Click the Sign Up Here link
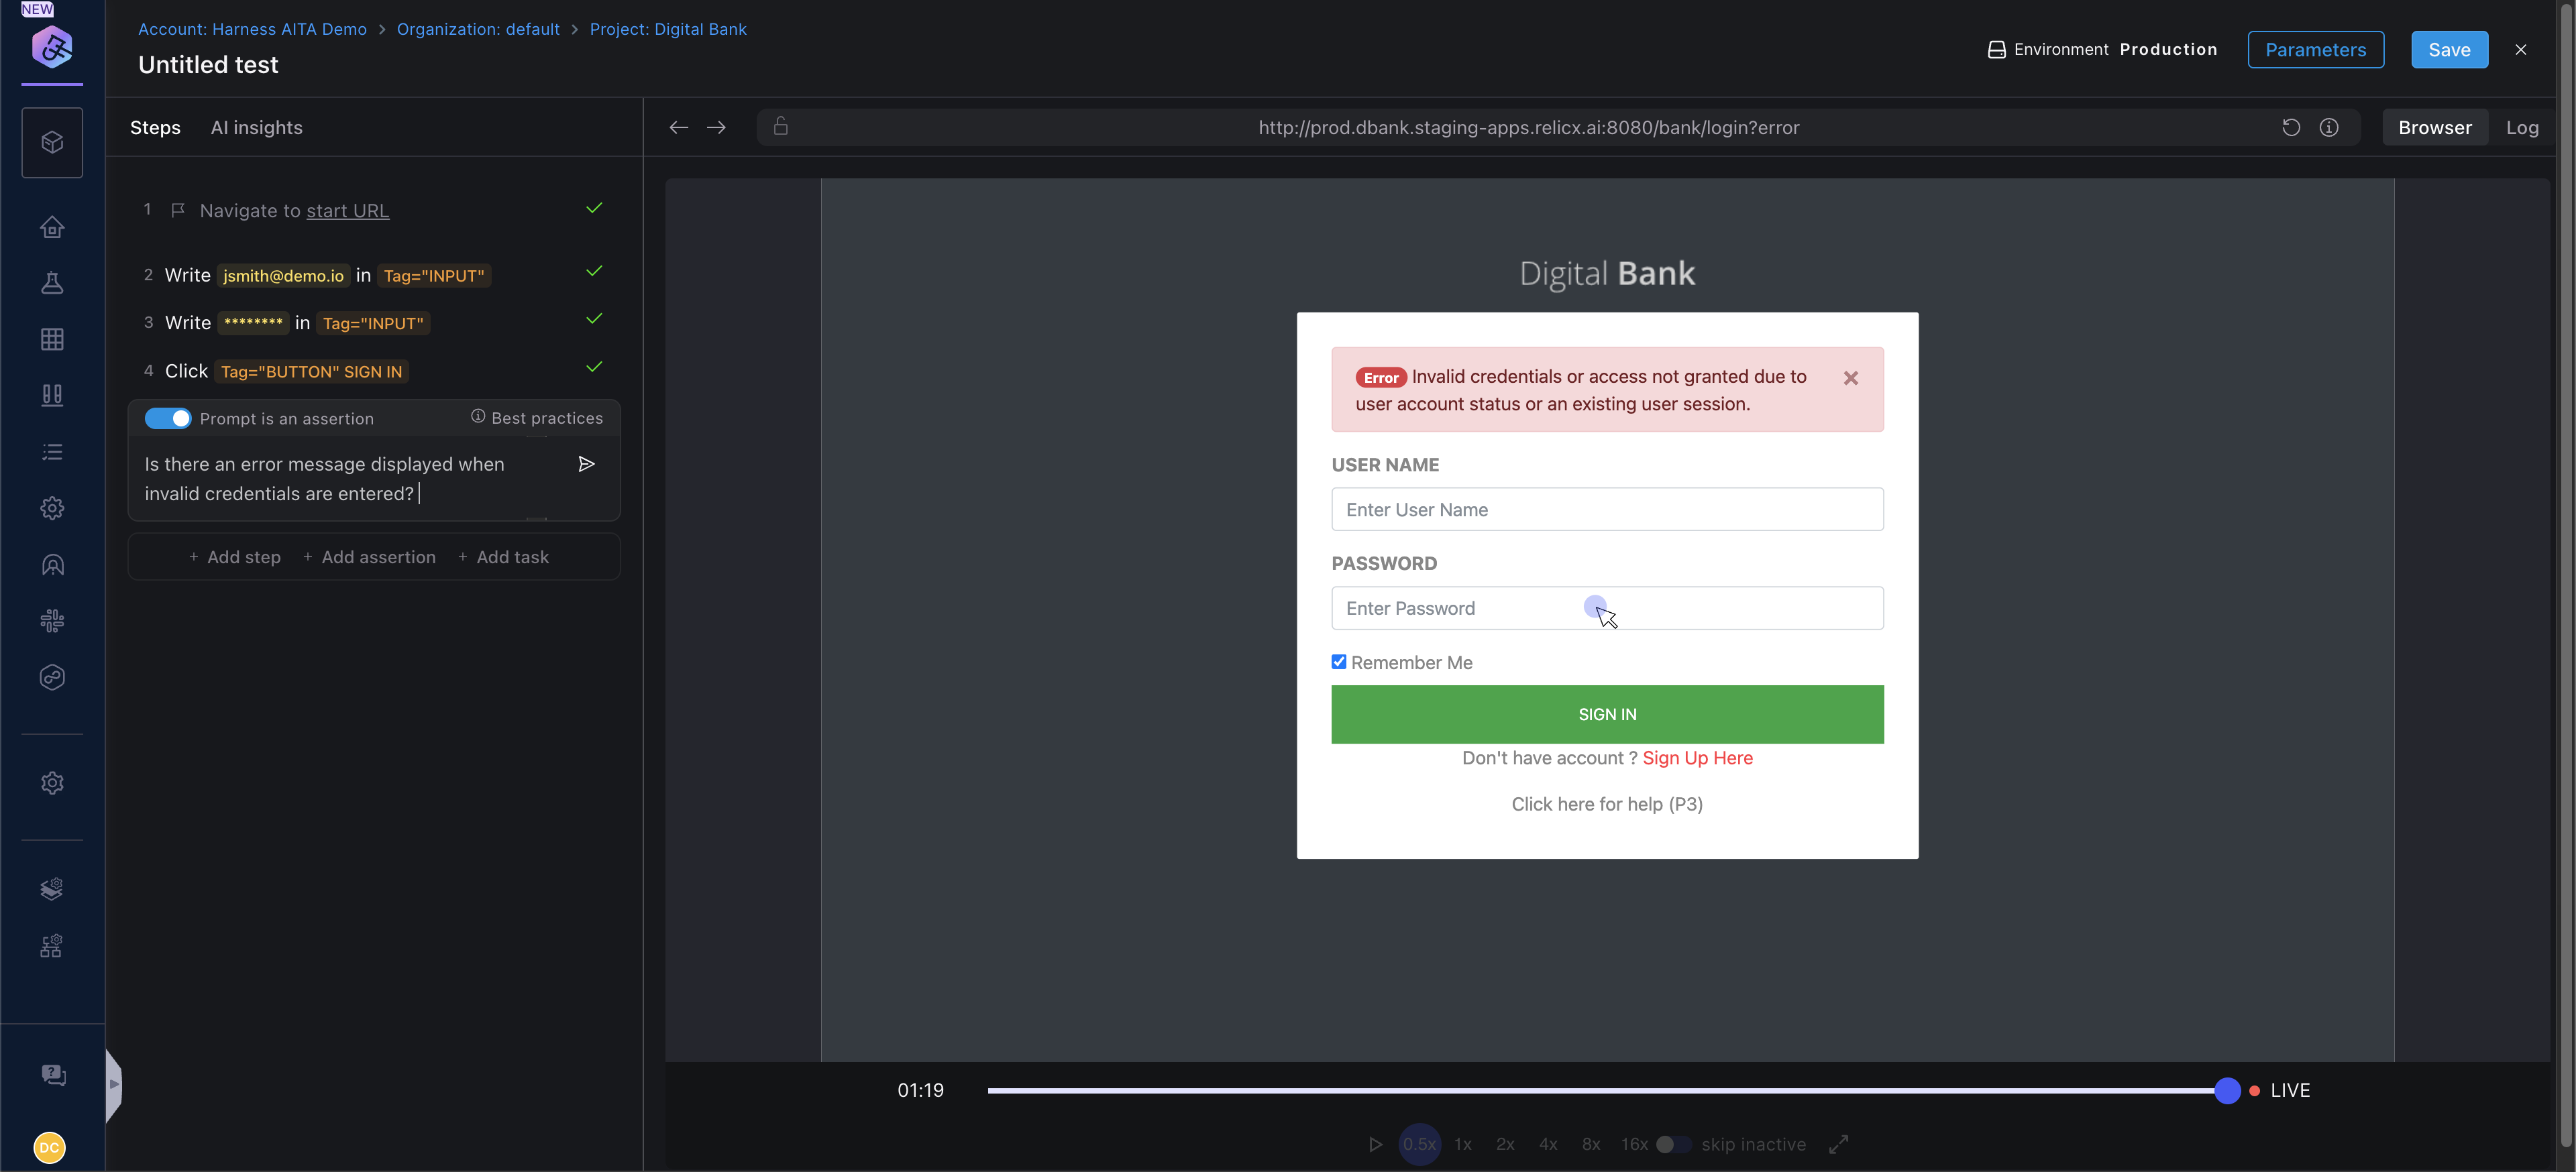The height and width of the screenshot is (1172, 2576). [x=1697, y=758]
